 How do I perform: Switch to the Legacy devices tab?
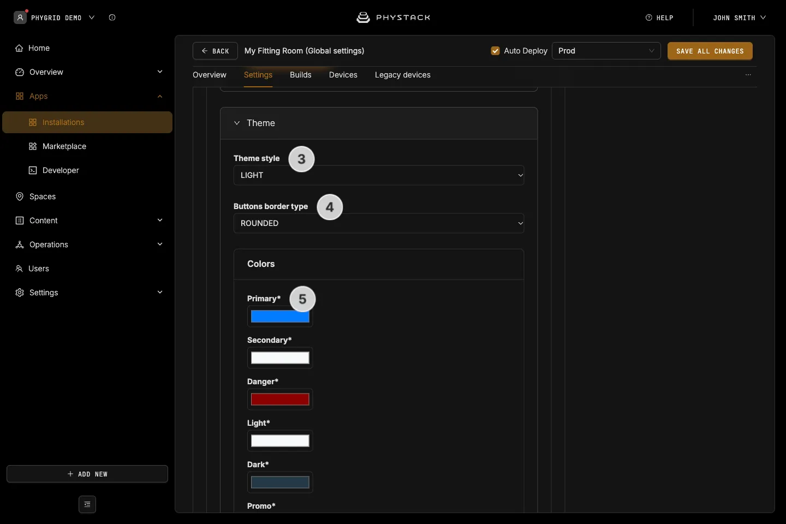click(403, 75)
